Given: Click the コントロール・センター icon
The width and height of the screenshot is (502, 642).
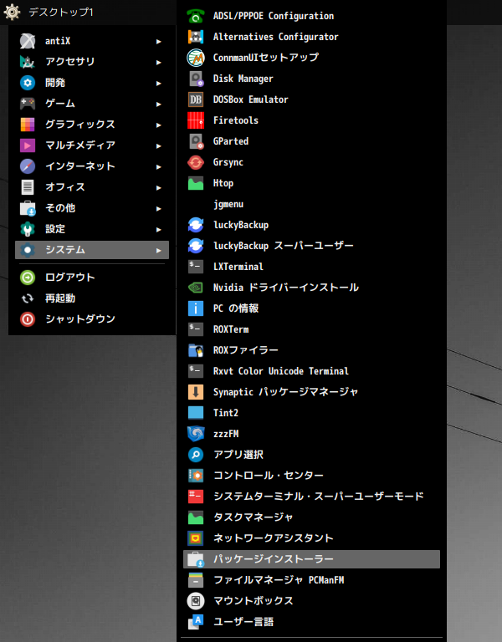Looking at the screenshot, I should (x=196, y=476).
